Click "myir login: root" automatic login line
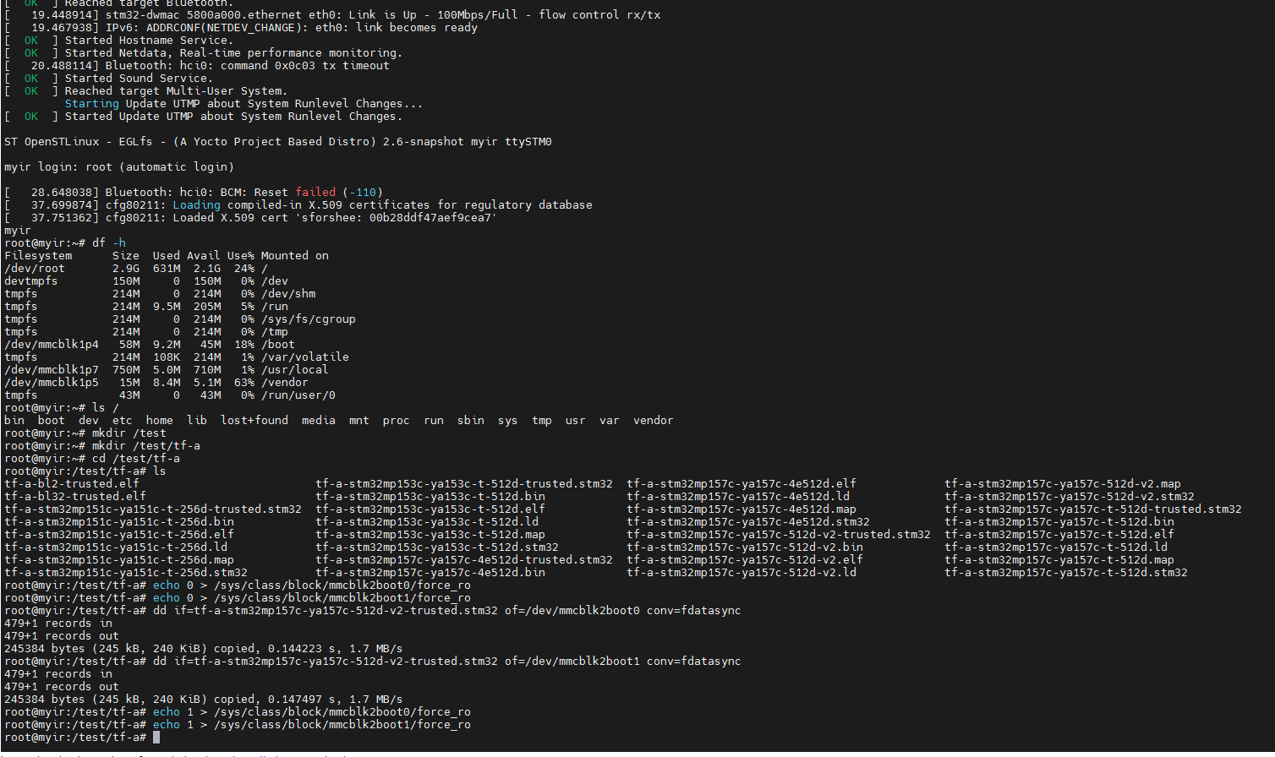This screenshot has height=757, width=1275. [119, 167]
